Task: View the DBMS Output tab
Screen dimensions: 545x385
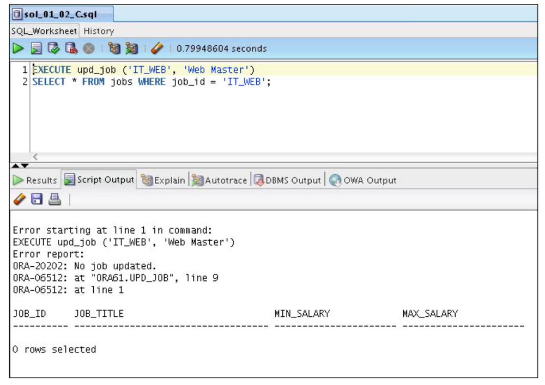Action: tap(288, 180)
